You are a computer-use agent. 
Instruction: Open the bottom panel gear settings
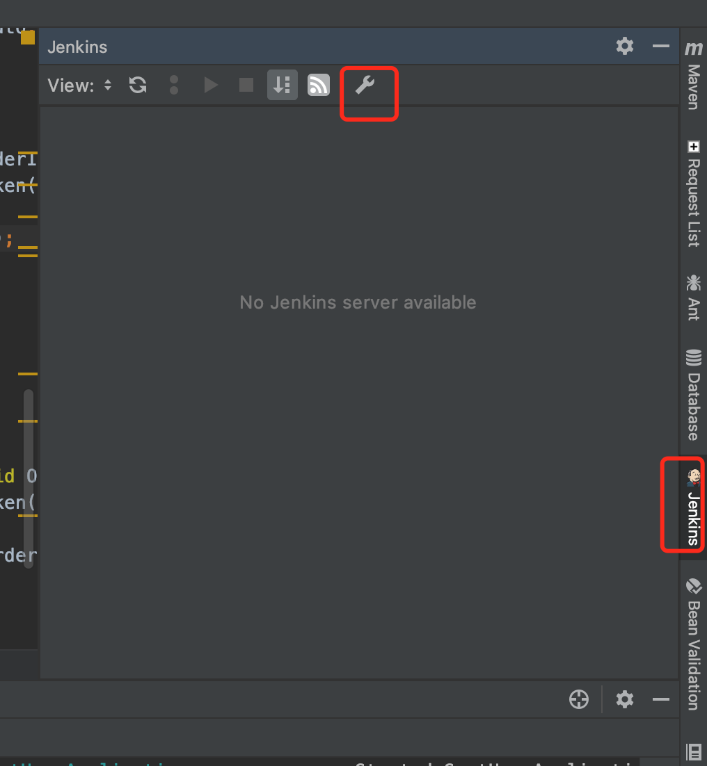tap(625, 699)
